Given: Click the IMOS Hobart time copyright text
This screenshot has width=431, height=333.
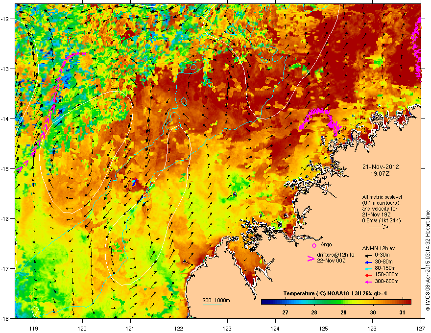Looking at the screenshot, I should (428, 261).
